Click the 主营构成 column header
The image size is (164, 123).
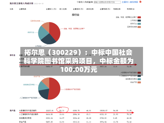click(23, 9)
